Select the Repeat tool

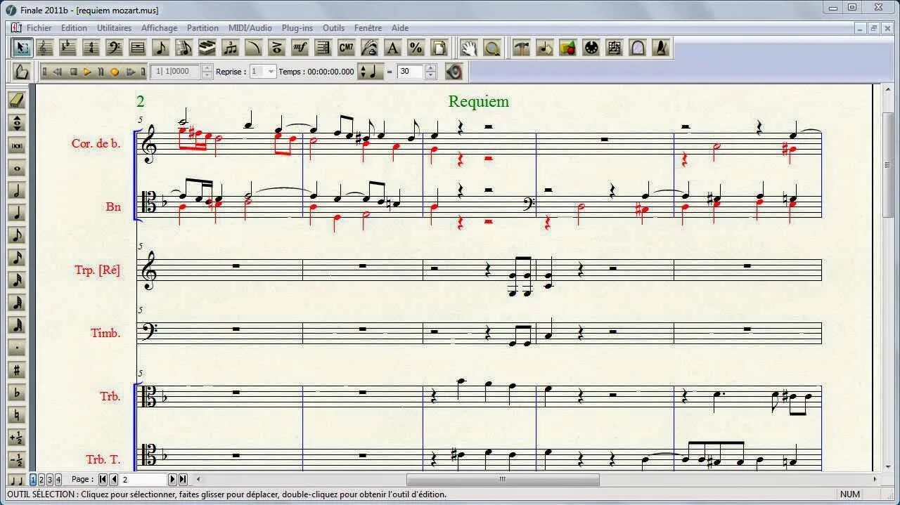point(323,48)
